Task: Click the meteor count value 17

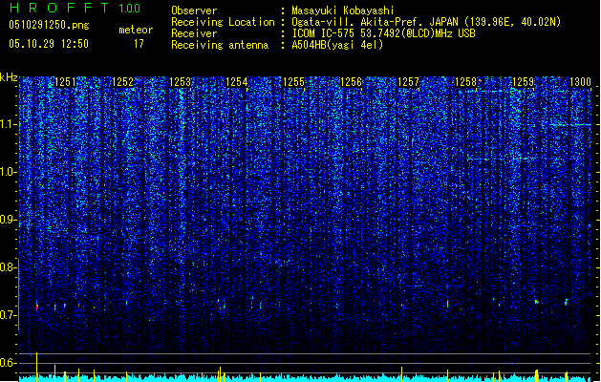Action: click(139, 44)
